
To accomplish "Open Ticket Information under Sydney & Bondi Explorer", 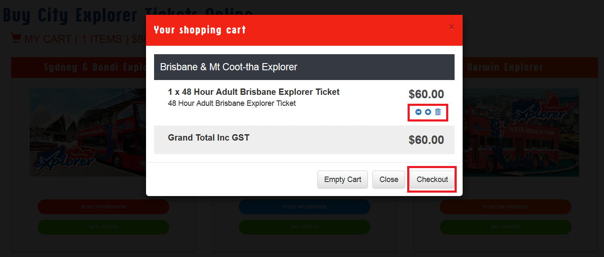I will tap(103, 207).
